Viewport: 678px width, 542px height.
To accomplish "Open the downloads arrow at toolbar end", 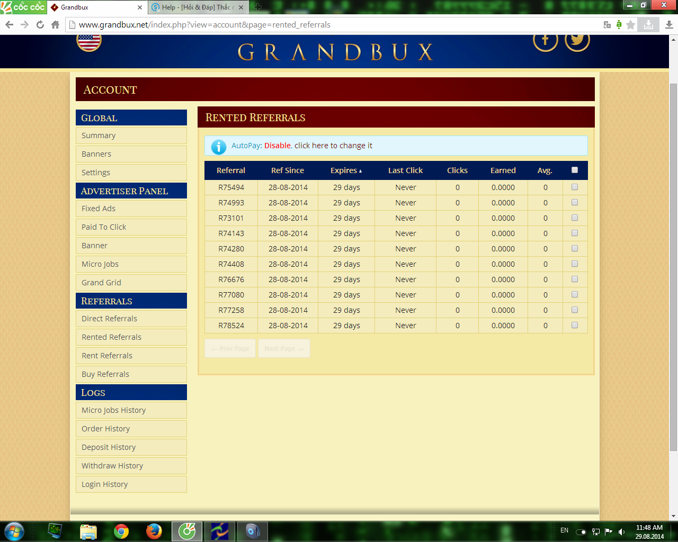I will [669, 25].
